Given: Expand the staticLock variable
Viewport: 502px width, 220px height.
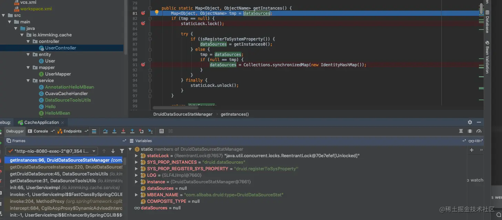Looking at the screenshot, I should point(136,156).
